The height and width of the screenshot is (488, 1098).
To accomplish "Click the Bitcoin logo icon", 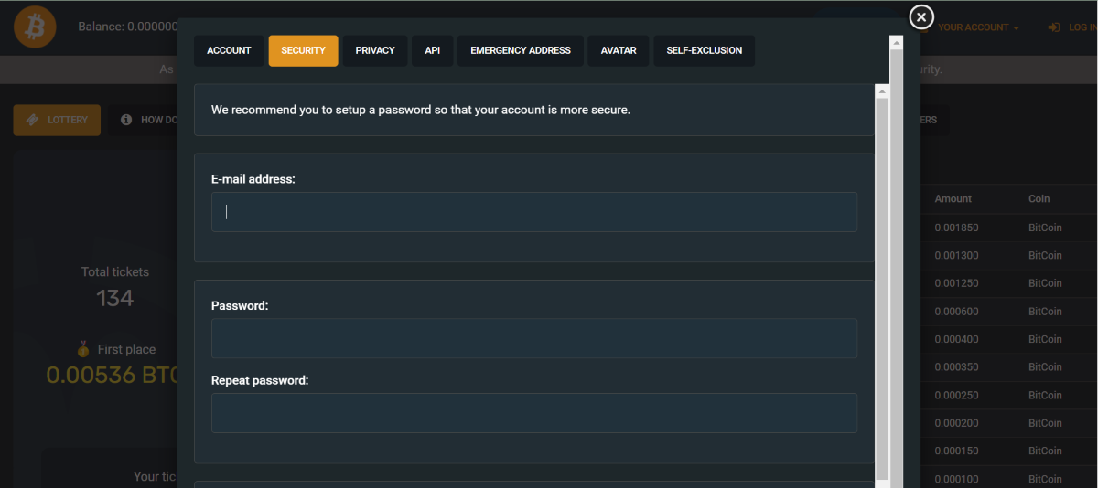I will (35, 27).
